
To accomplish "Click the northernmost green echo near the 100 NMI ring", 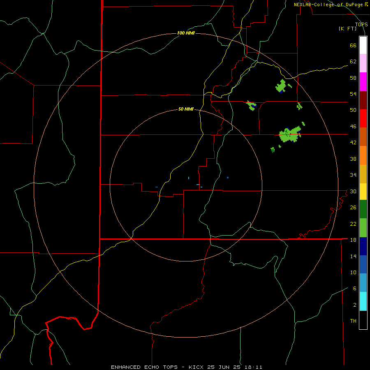I will coord(281,87).
